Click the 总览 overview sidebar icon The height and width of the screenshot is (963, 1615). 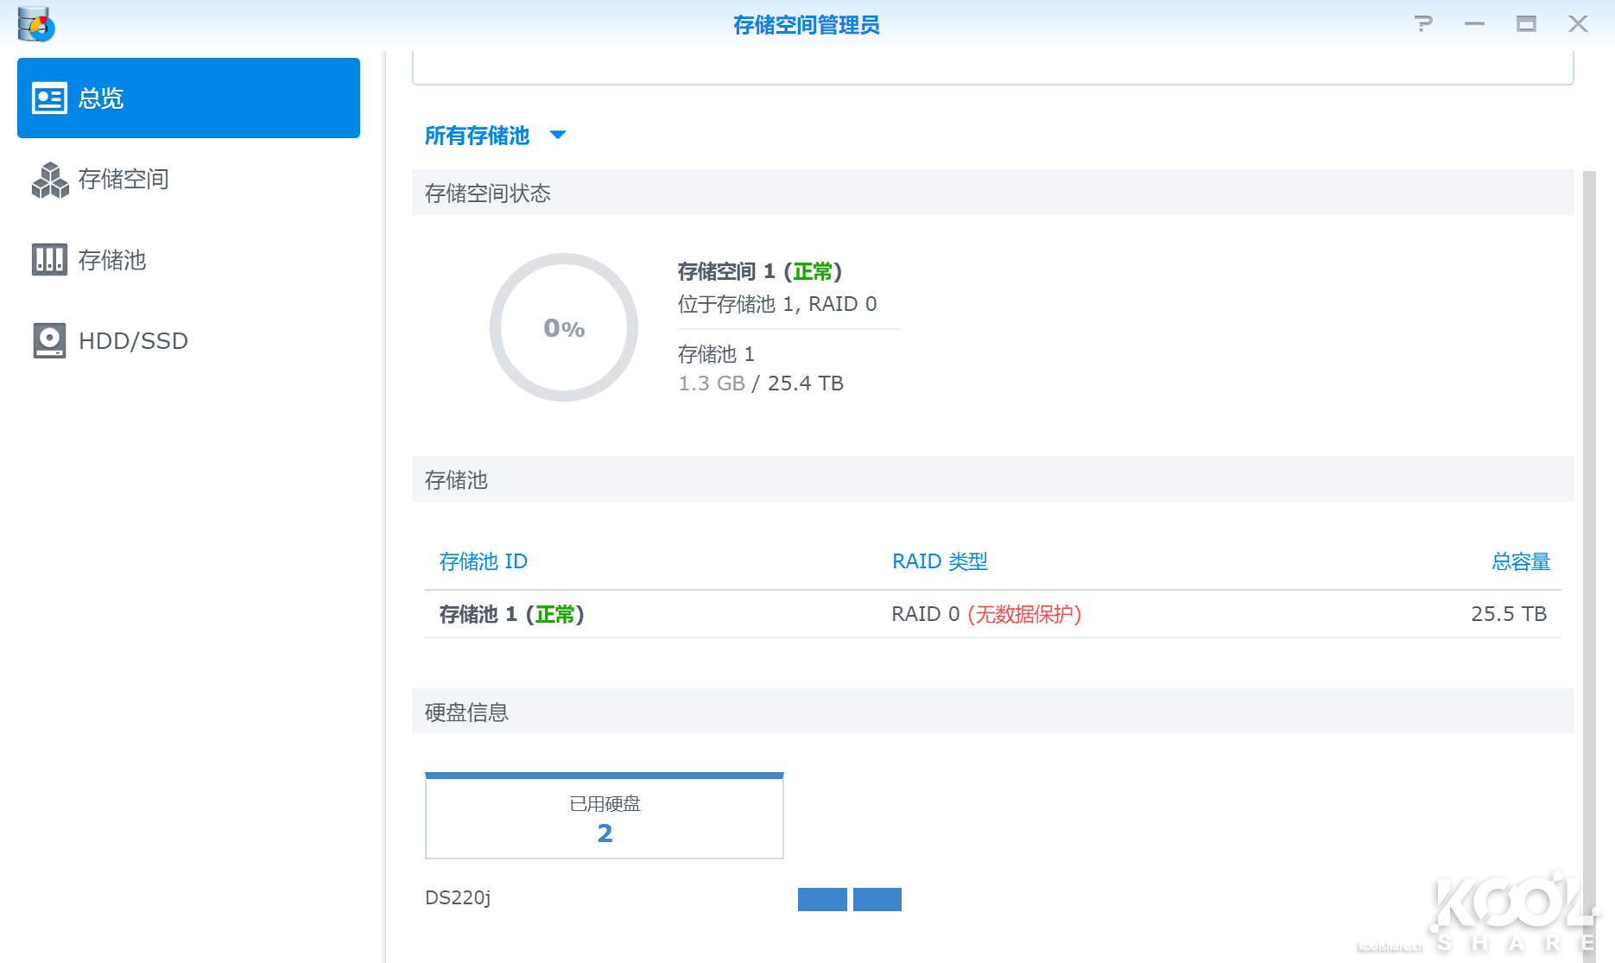point(49,98)
